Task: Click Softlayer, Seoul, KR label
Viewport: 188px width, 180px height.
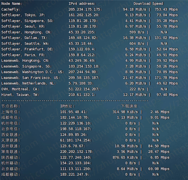Action: pyautogui.click(x=23, y=26)
